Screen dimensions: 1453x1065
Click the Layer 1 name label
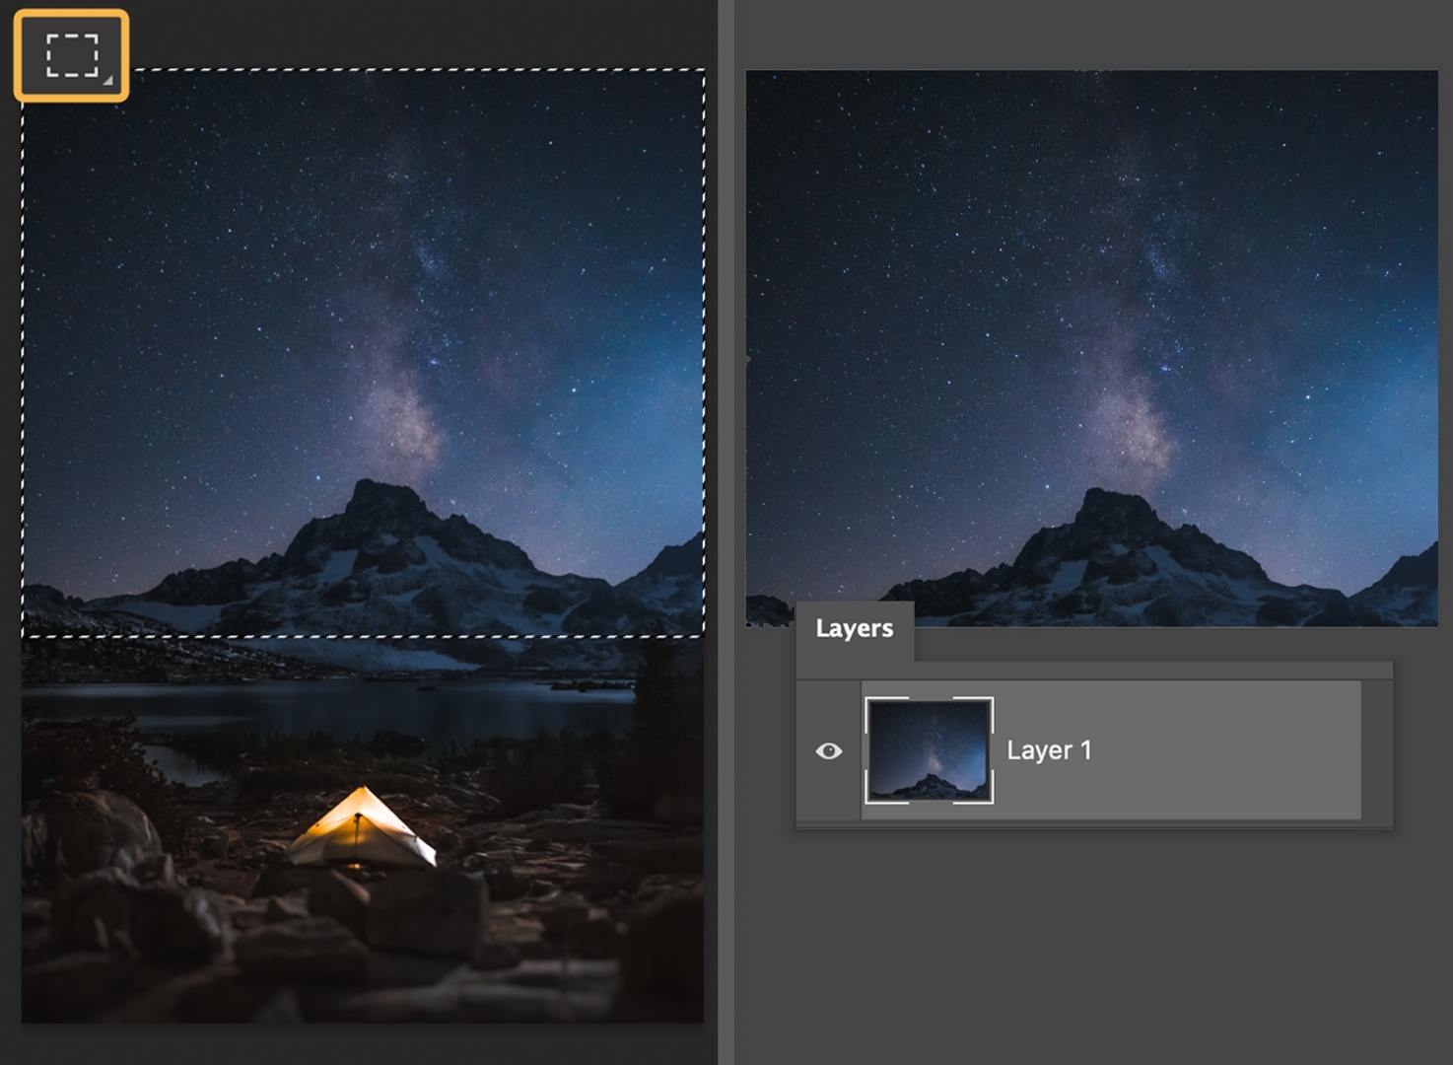click(1048, 750)
